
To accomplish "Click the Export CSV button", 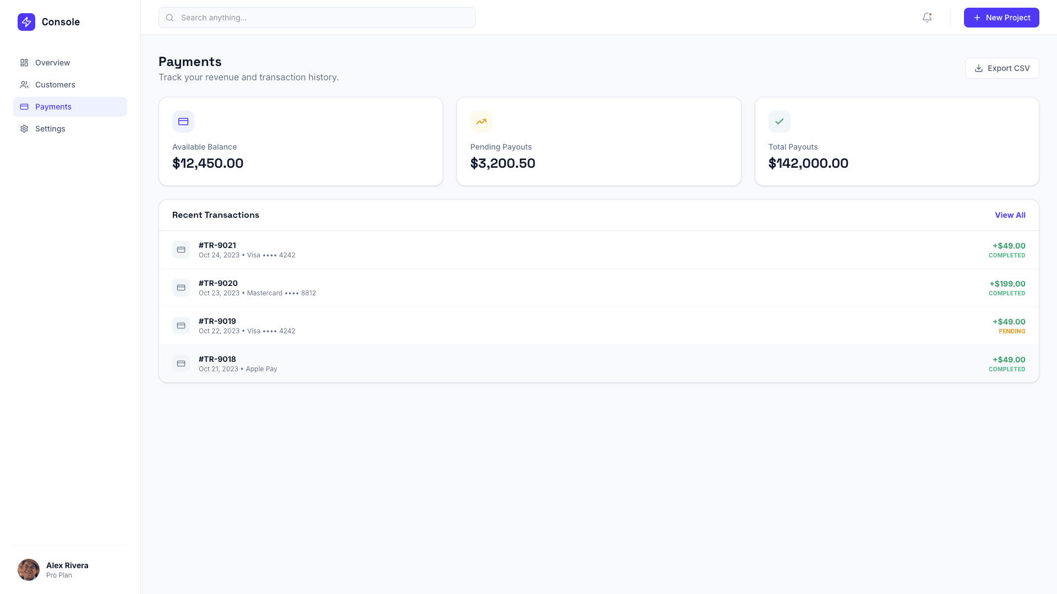I will (x=1002, y=68).
